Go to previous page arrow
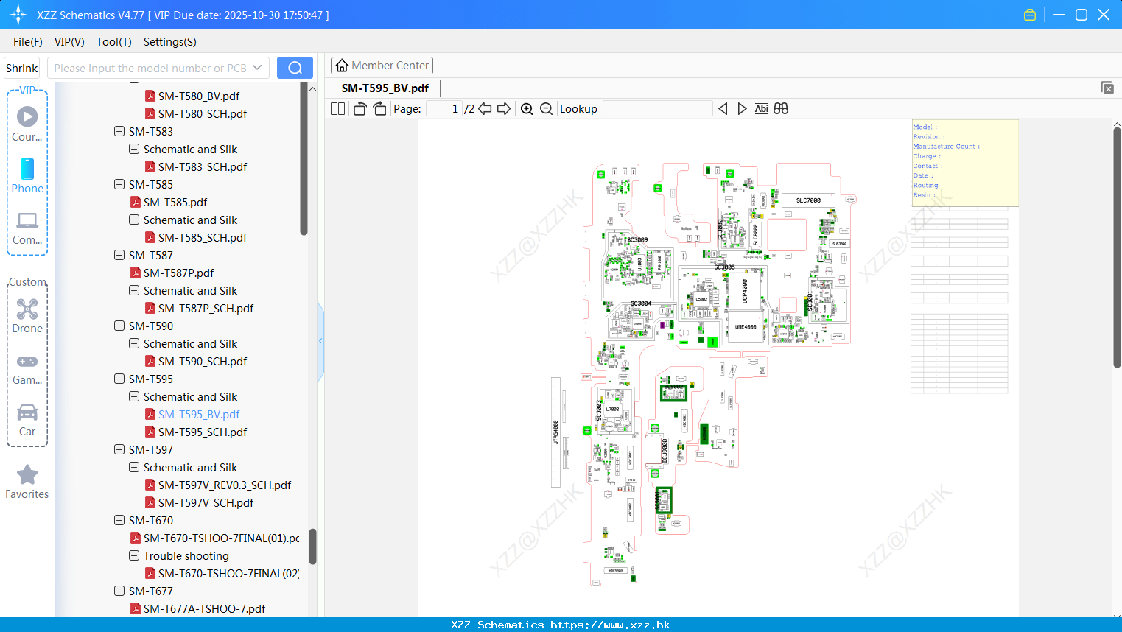The width and height of the screenshot is (1122, 632). 485,108
